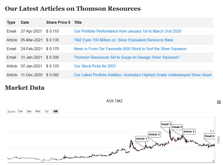
Task: Open 'Our Portfolio Performance from January 1st' link
Action: click(x=128, y=31)
